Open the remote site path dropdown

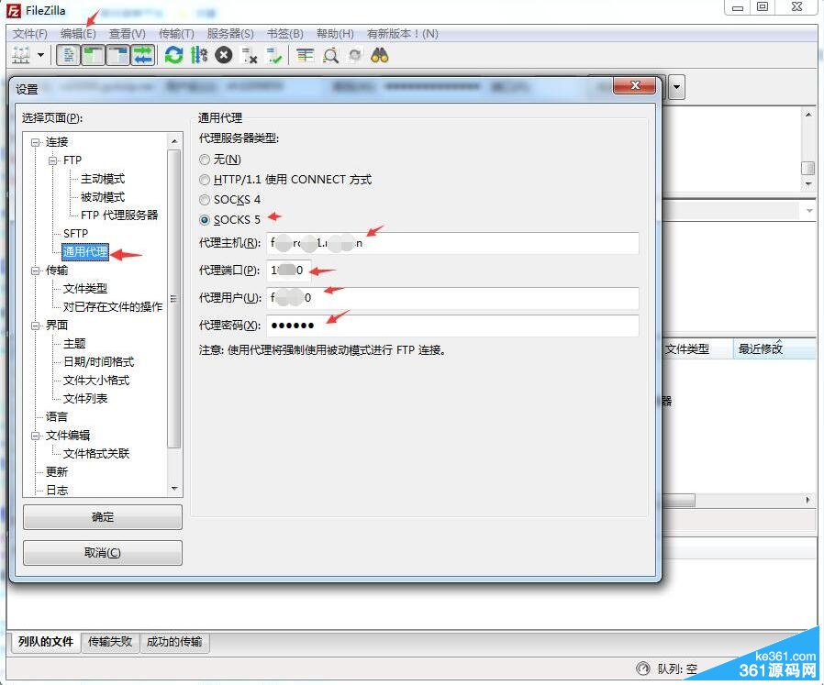(808, 211)
